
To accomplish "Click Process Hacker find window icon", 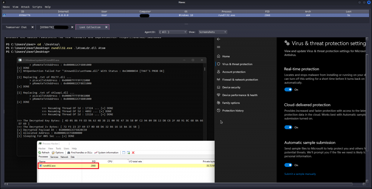I will [x=124, y=152].
